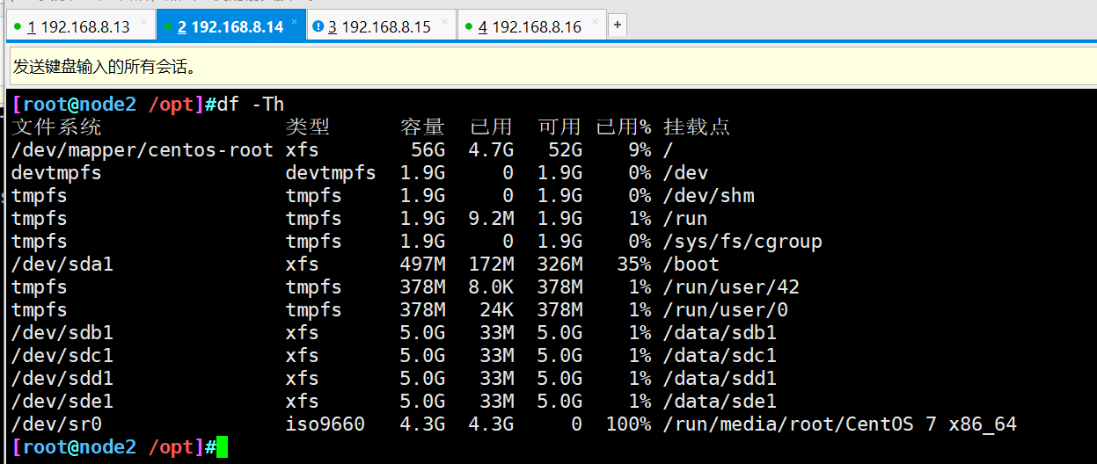Click the '文件系统' column header
This screenshot has height=464, width=1097.
click(x=56, y=127)
